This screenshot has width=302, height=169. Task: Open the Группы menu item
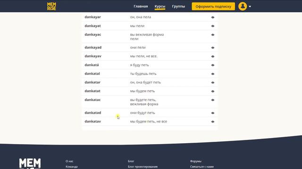pyautogui.click(x=178, y=6)
